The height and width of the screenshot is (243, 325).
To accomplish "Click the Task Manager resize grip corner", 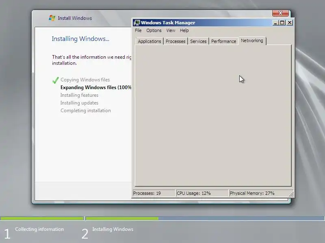I will [291, 194].
